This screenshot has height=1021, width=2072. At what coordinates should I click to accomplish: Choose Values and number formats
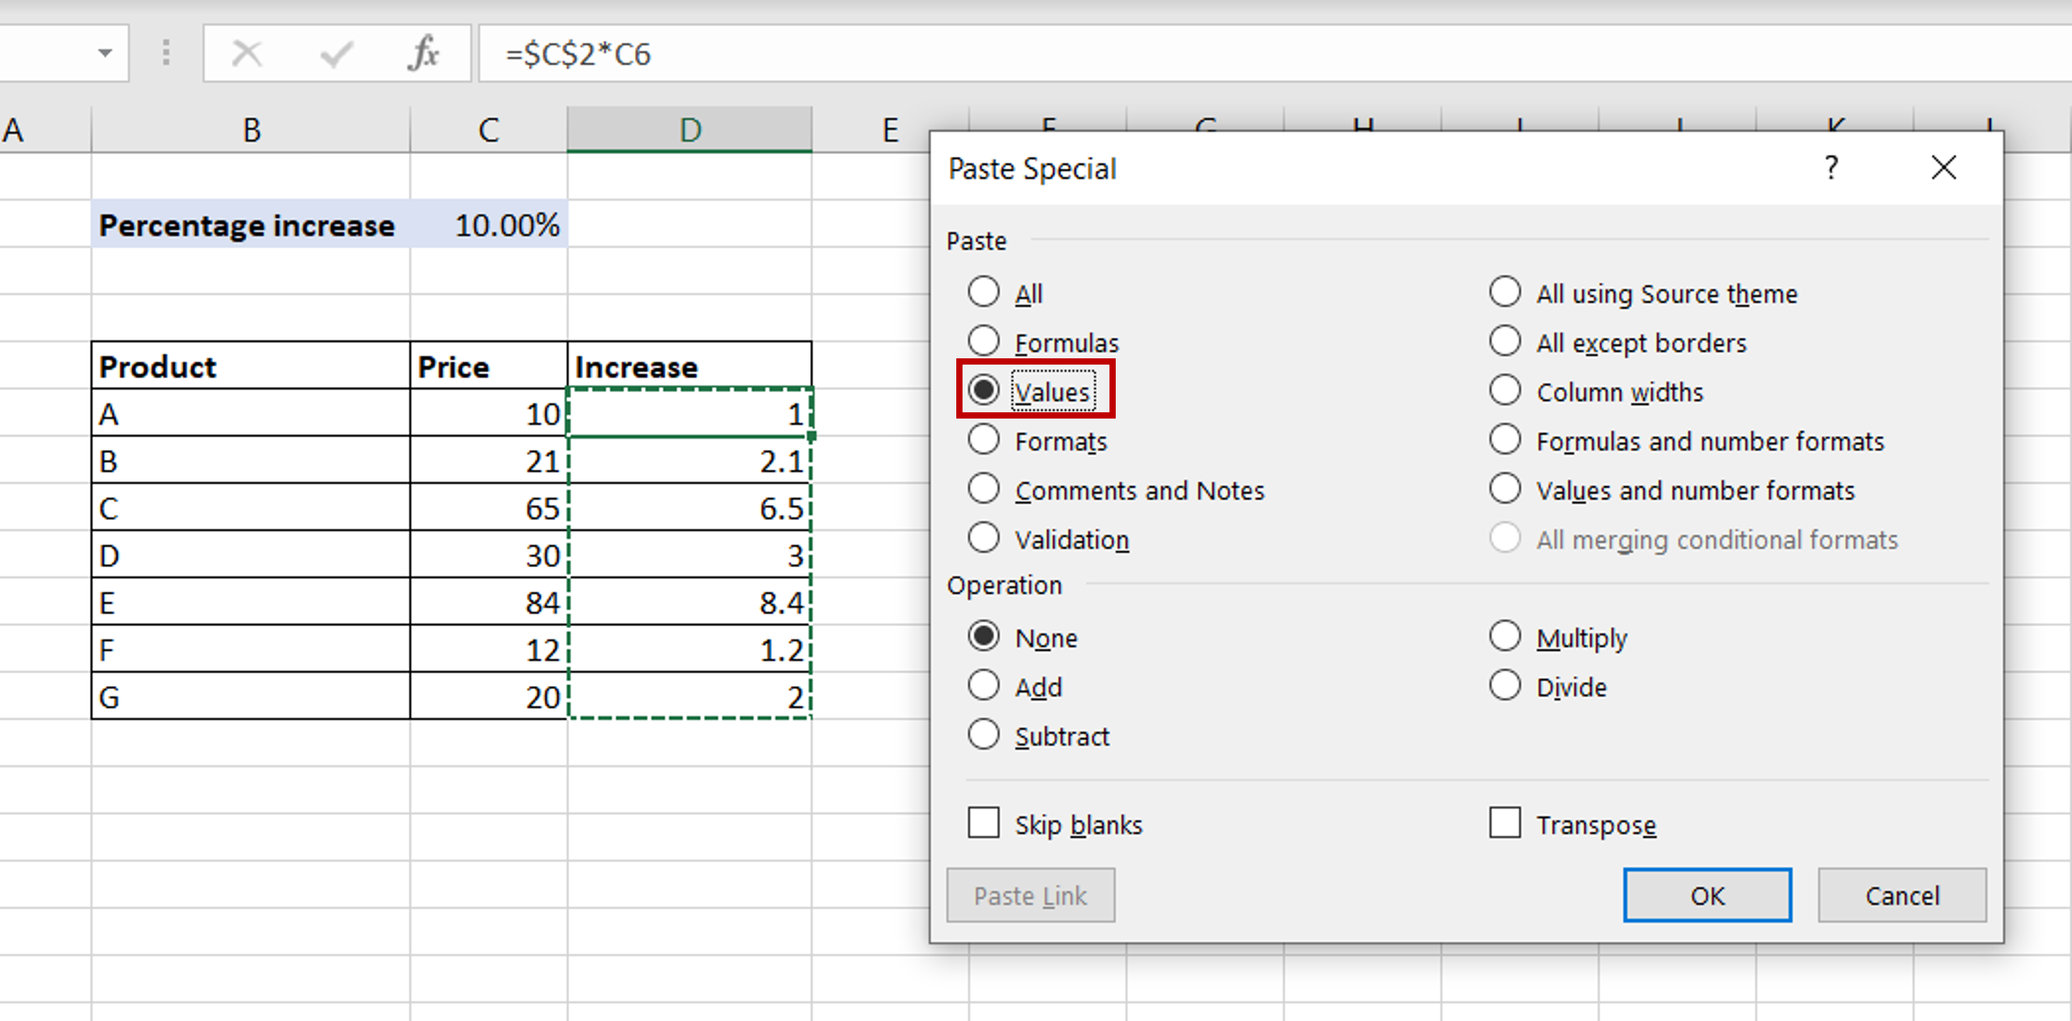[x=1505, y=489]
